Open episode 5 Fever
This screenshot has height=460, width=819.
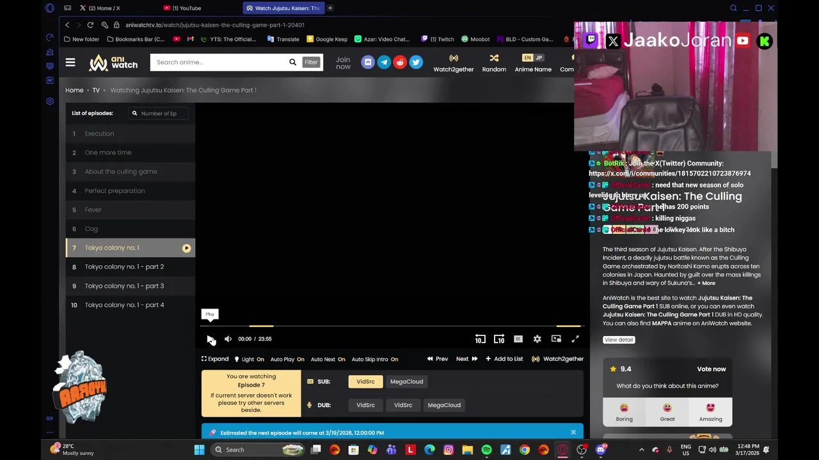tap(131, 210)
